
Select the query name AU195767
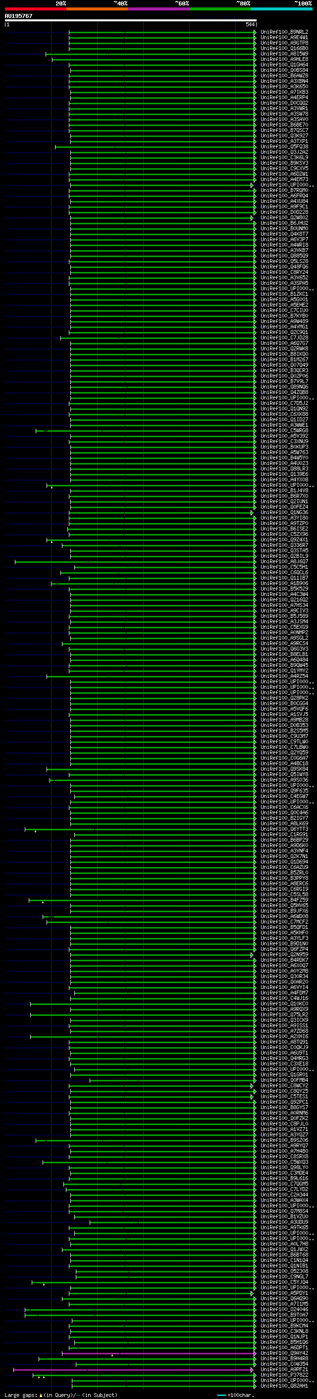pyautogui.click(x=18, y=16)
